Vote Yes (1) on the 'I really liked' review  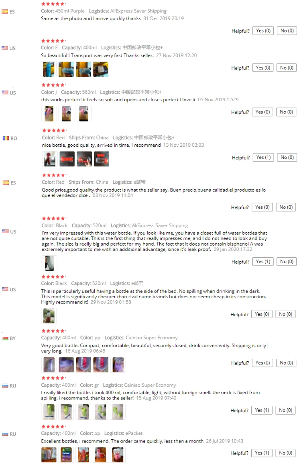262,410
